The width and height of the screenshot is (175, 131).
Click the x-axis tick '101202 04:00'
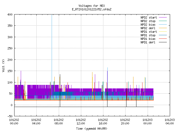[x=36, y=122]
